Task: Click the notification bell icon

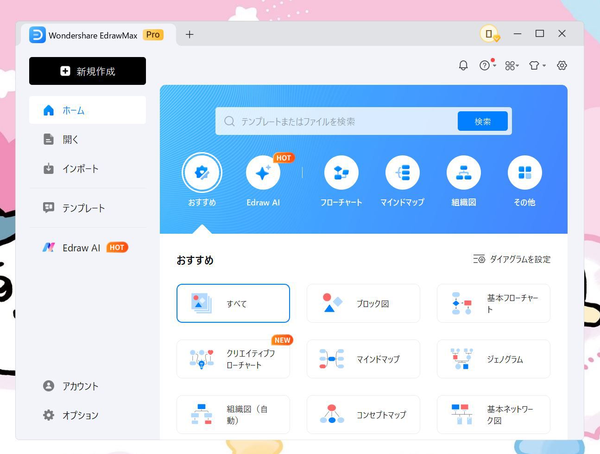Action: click(463, 65)
